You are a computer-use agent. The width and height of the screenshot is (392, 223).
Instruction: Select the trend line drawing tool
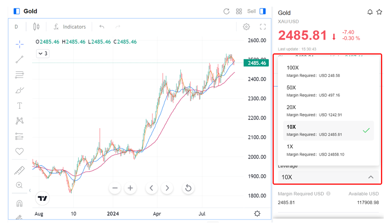point(20,60)
